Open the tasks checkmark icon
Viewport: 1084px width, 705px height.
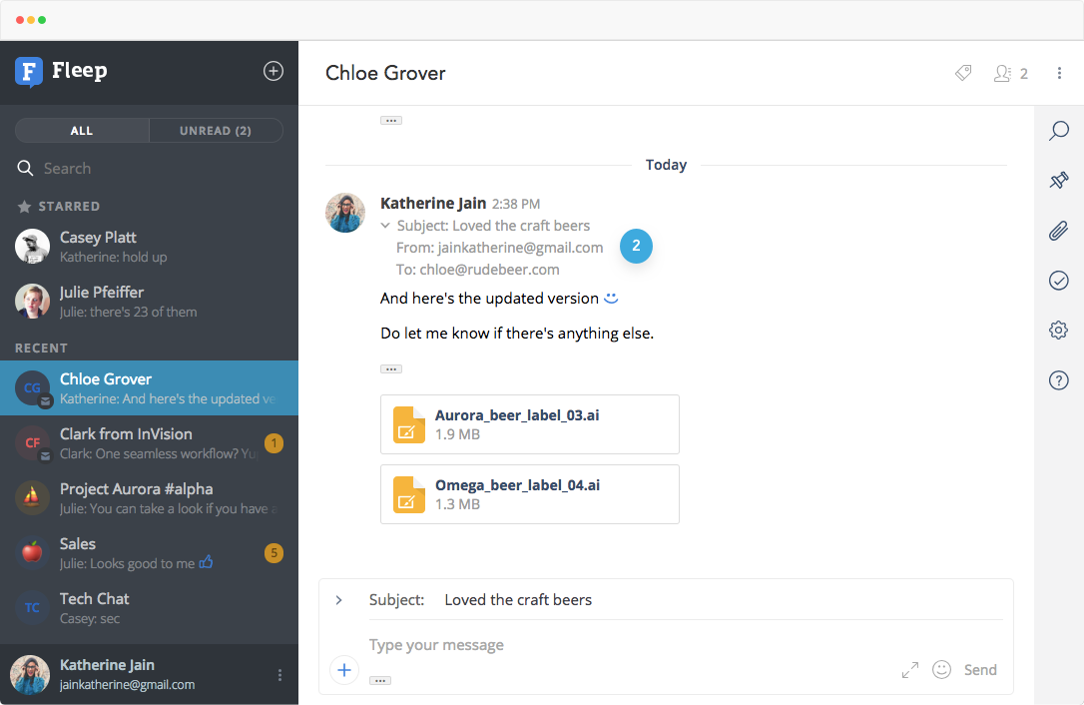[x=1058, y=281]
